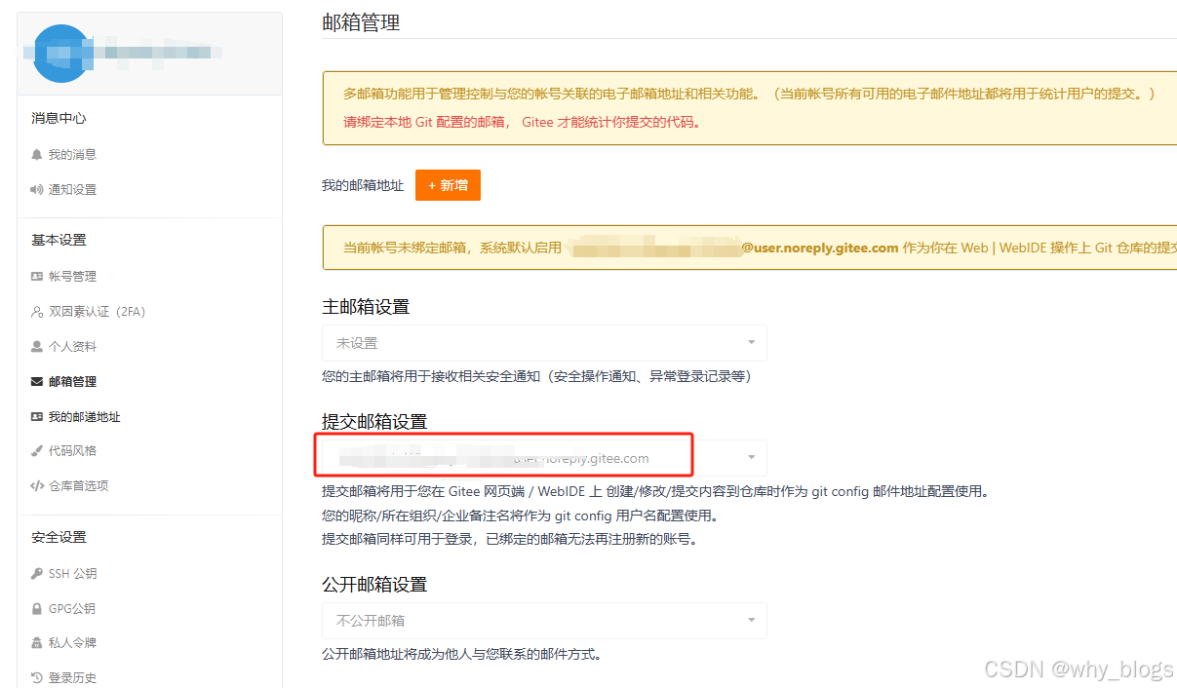Click the 主邮箱设置 dropdown arrow
This screenshot has height=688, width=1177.
[x=751, y=343]
